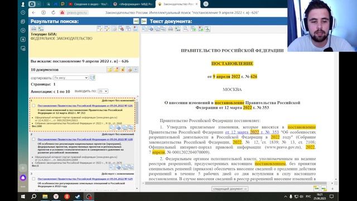Open Windows Start menu
Image resolution: width=357 pixels, height=201 pixels.
click(23, 197)
